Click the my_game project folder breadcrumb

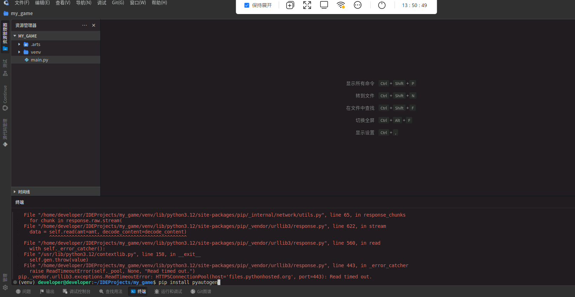click(x=18, y=13)
